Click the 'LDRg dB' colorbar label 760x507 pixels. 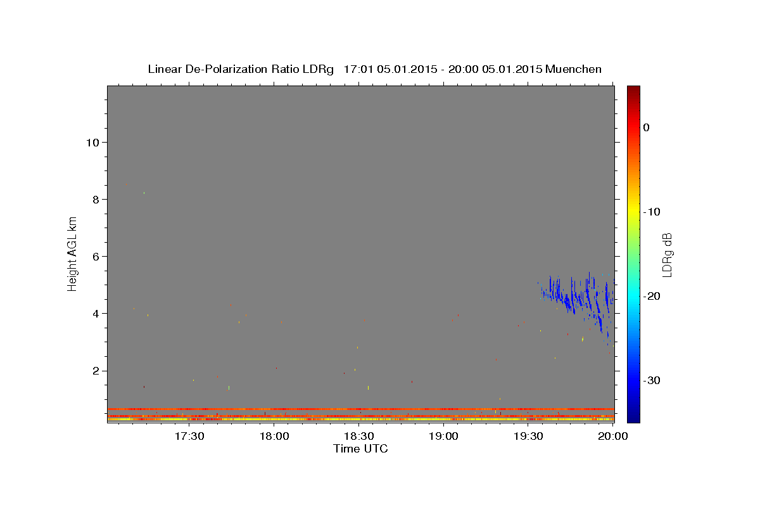666,254
